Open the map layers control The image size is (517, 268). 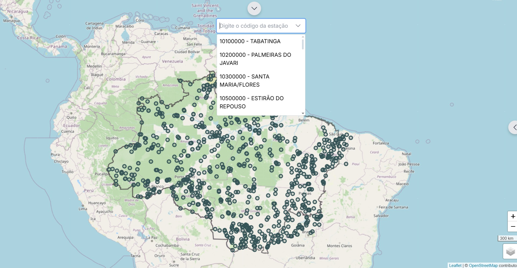pos(510,251)
